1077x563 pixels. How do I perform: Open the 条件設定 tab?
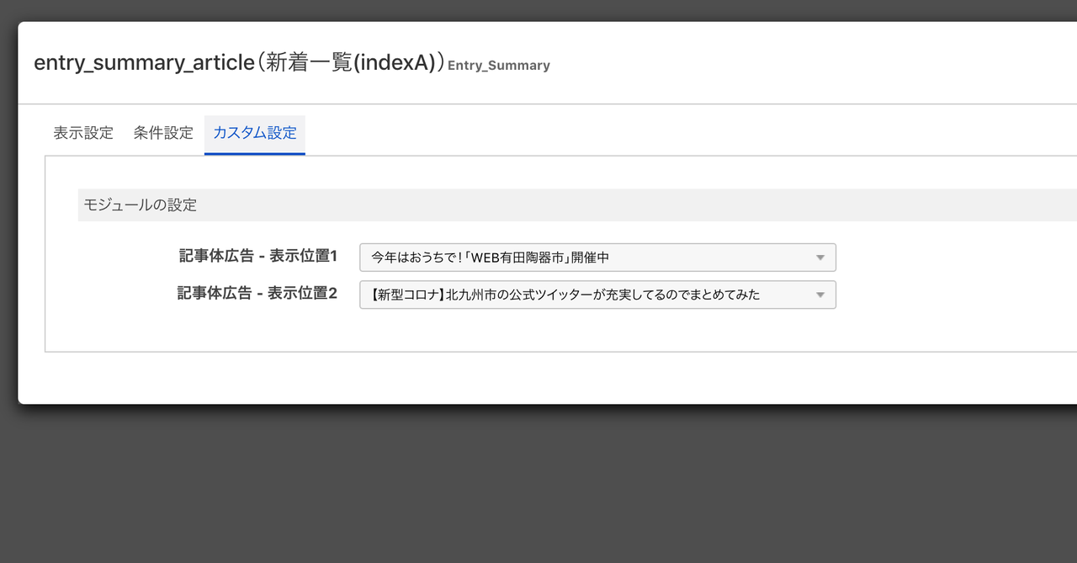[163, 133]
